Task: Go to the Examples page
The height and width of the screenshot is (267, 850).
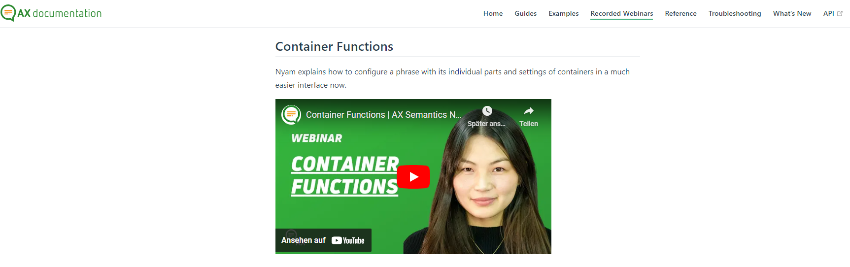Action: point(564,13)
